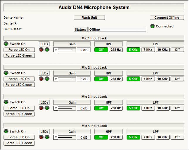Click the Connect Offline button
The image size is (189, 150).
point(167,18)
